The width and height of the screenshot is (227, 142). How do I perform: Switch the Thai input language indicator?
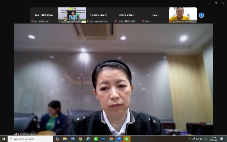pos(205,139)
